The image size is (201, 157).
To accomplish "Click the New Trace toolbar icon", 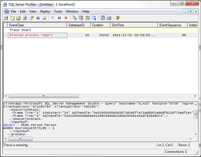I will [6, 18].
